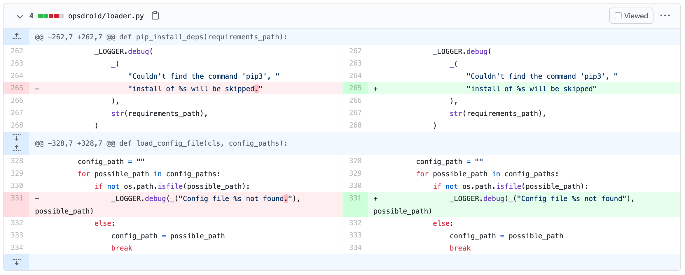Copy the opsdroid/loader.py file path

[155, 16]
